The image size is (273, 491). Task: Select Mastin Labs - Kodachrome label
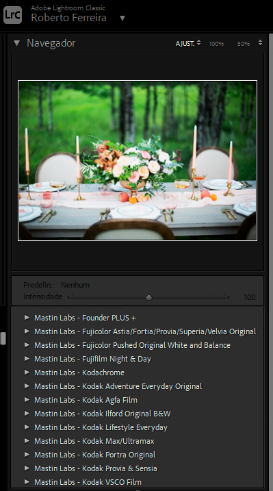79,373
